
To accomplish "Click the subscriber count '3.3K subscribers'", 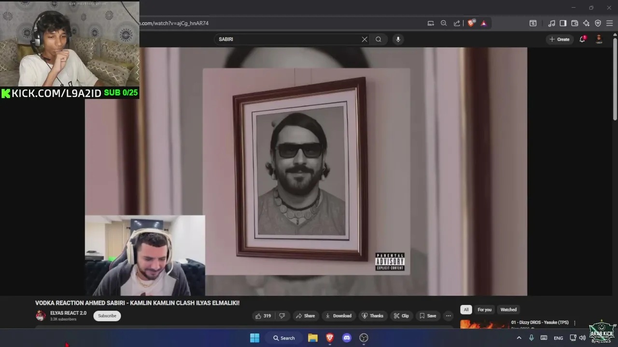I will point(63,319).
